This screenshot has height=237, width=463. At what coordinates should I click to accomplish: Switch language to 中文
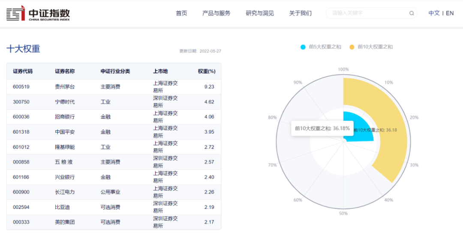434,13
